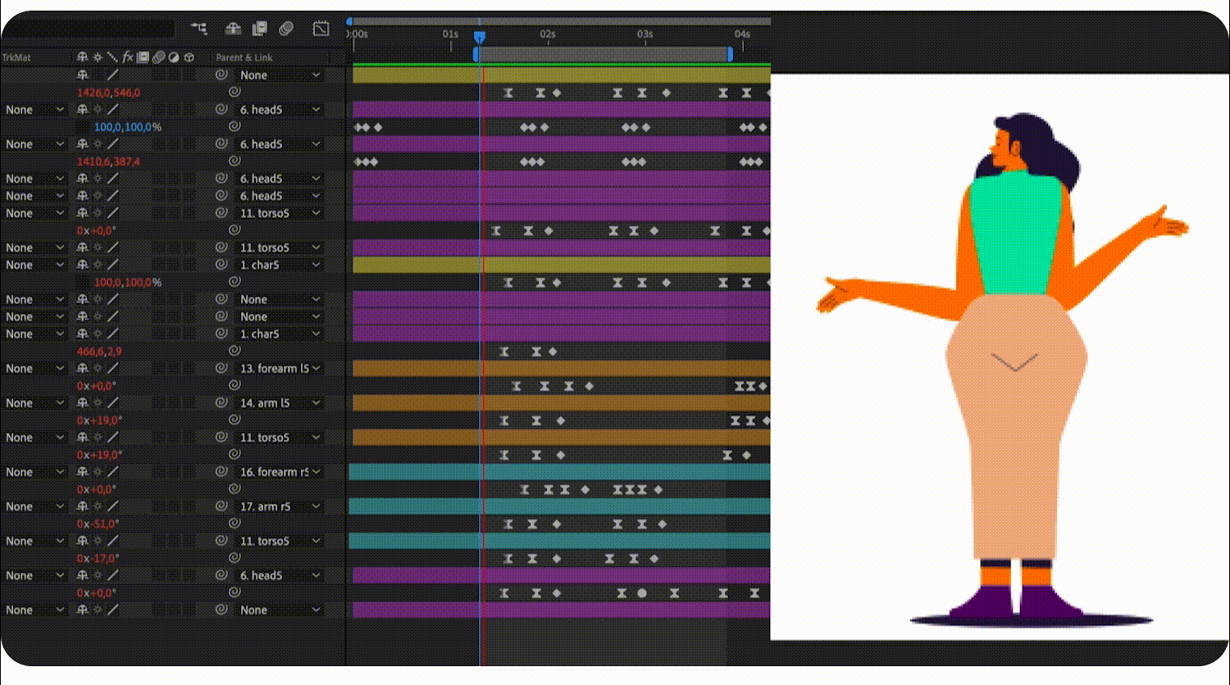Click the fx switch icon in the column header
Screen dimensions: 1230x685
click(127, 57)
